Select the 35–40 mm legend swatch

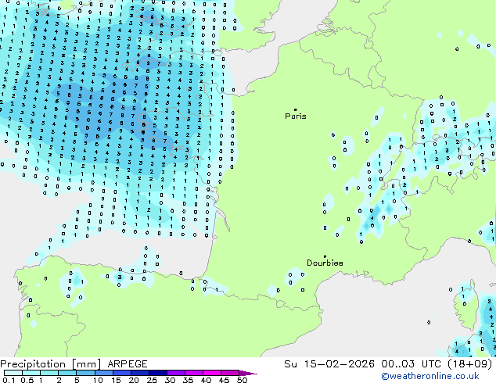click(x=193, y=373)
